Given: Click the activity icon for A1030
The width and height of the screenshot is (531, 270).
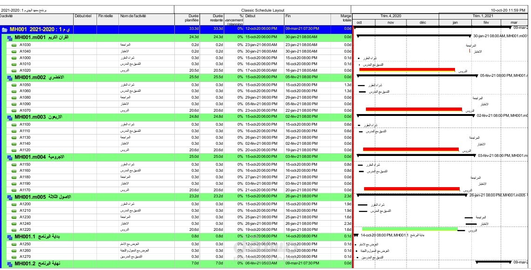Looking at the screenshot, I should [14, 45].
